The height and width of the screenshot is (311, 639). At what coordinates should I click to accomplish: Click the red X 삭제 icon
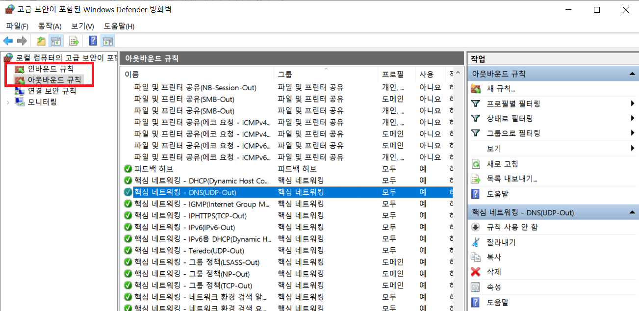(x=476, y=272)
